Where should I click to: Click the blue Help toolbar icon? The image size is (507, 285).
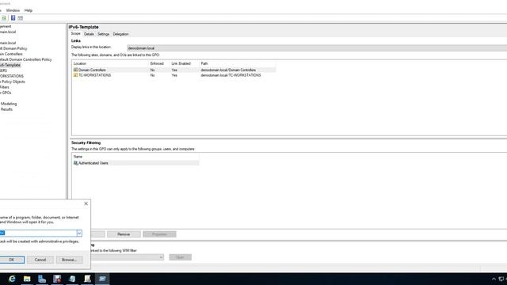(x=13, y=18)
